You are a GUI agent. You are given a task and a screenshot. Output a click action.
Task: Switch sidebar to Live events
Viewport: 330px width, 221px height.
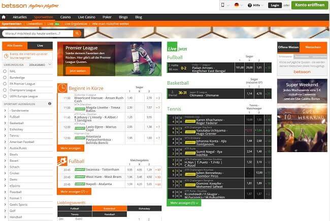coord(40,46)
